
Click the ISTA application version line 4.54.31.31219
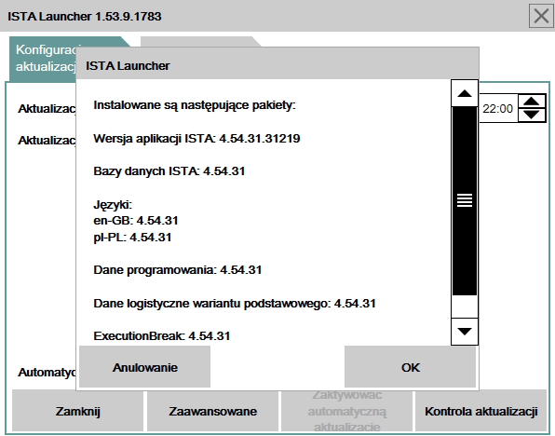(196, 138)
